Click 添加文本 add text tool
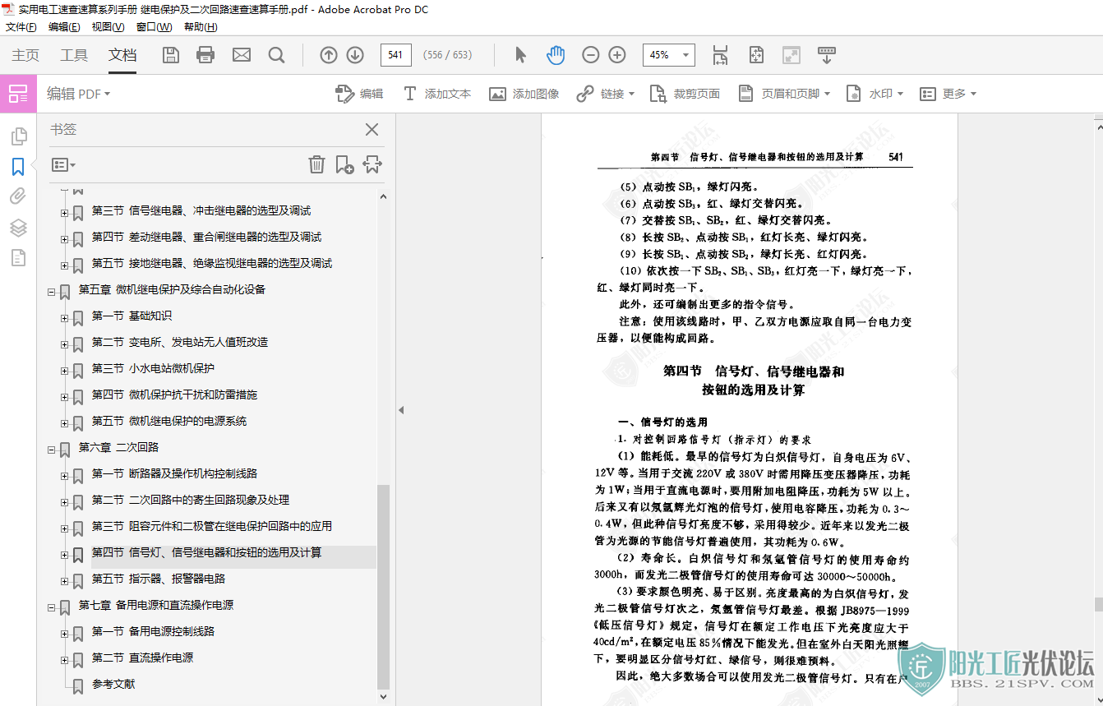 436,94
